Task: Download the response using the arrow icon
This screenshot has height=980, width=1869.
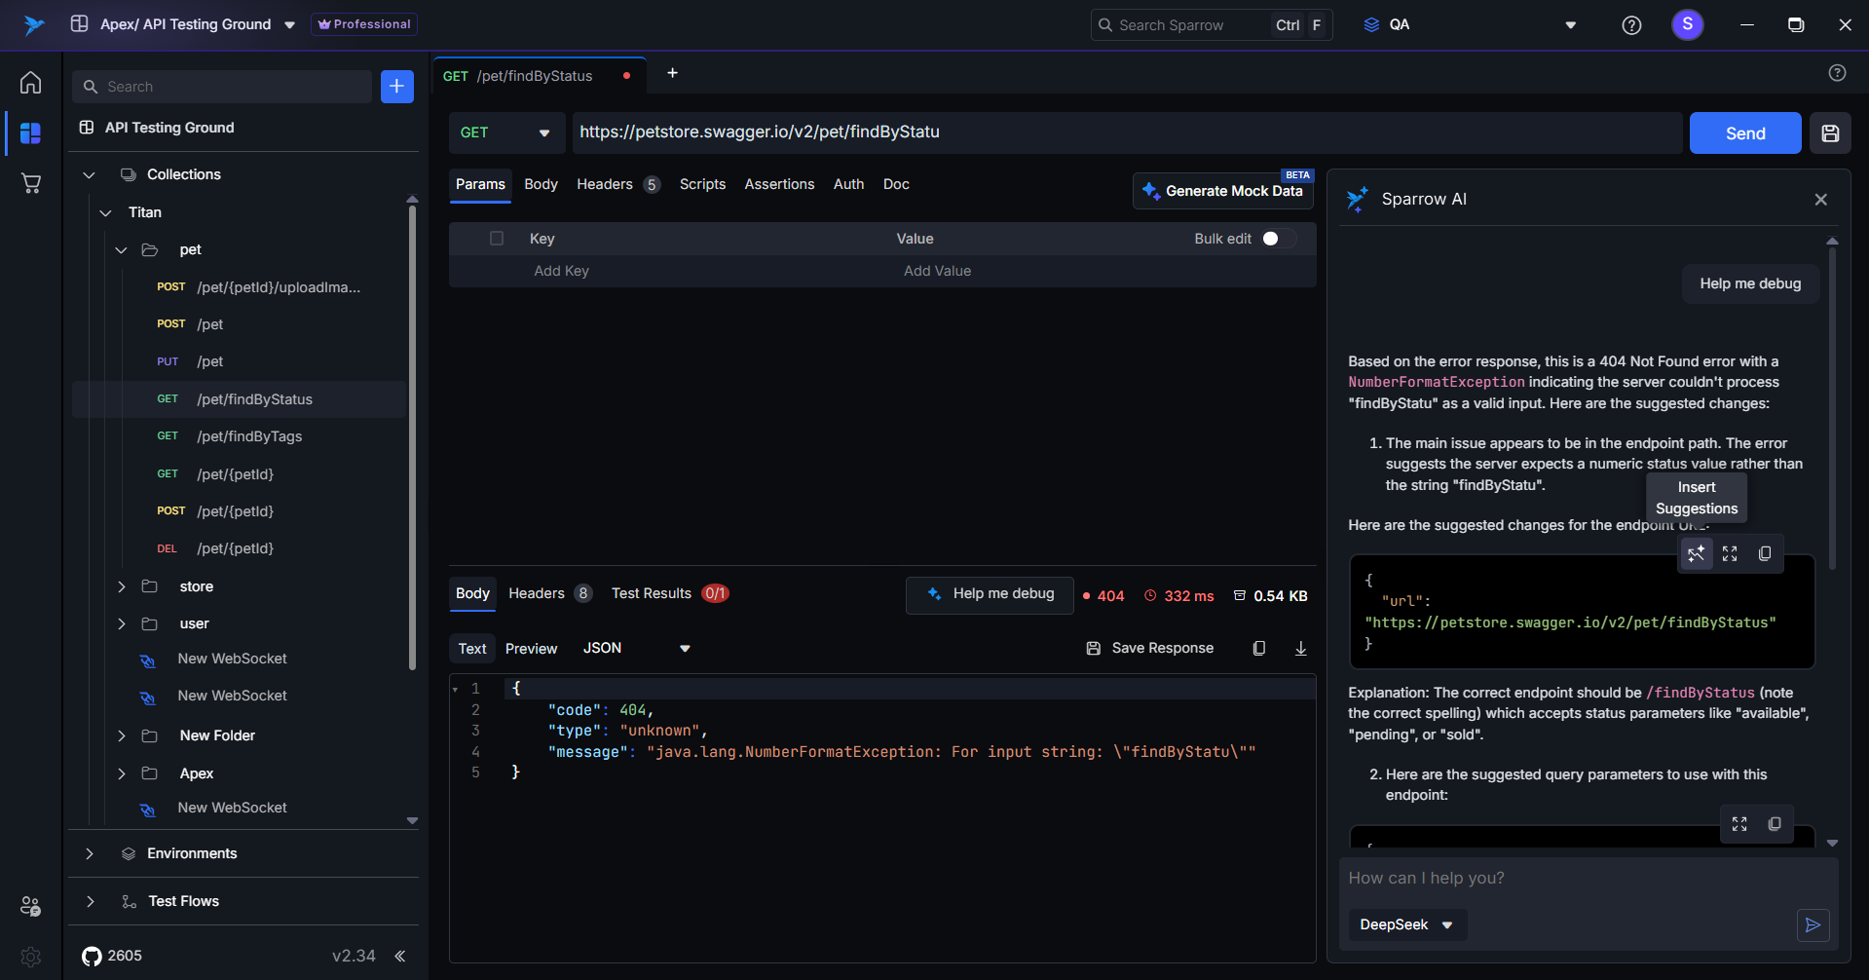Action: pyautogui.click(x=1300, y=649)
